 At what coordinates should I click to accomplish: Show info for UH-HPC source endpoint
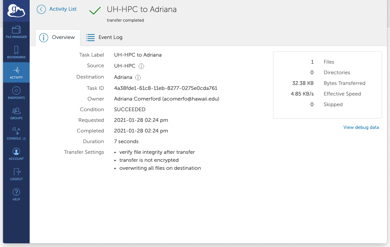(141, 66)
